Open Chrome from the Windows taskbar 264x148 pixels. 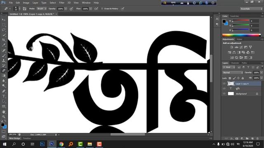pos(61,144)
